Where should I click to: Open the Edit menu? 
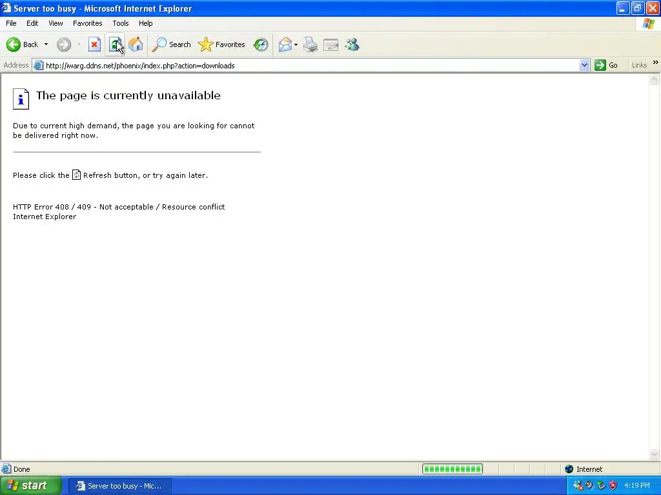(x=32, y=23)
